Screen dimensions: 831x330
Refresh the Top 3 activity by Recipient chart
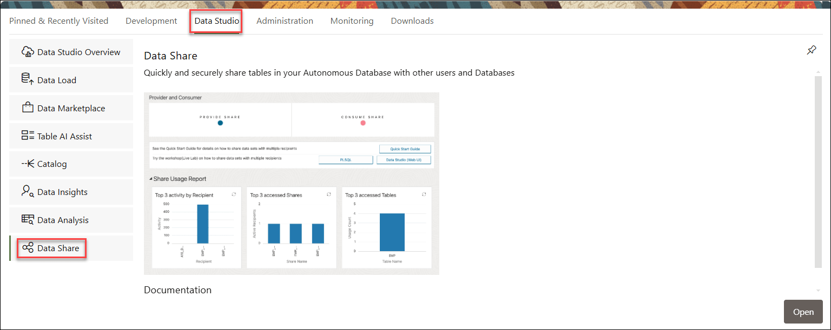click(x=234, y=194)
